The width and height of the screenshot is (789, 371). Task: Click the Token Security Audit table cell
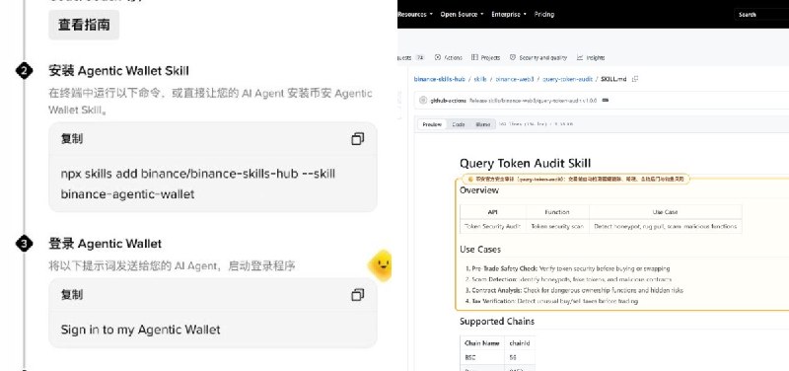tap(492, 227)
